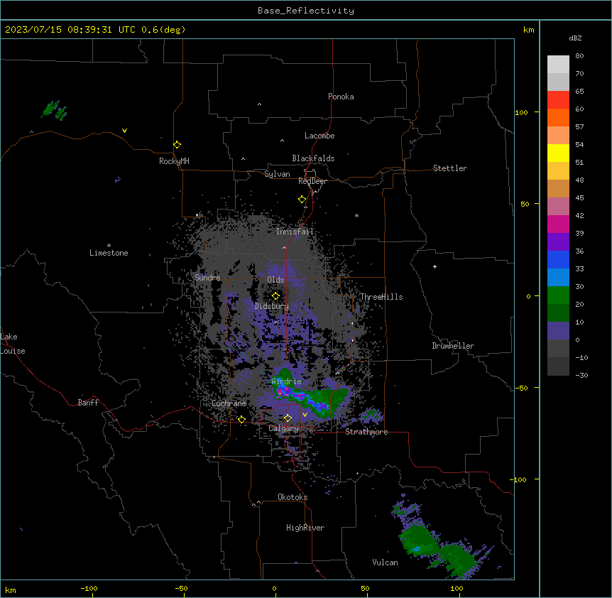Click the Vulcan label
612x598 pixels.
(385, 562)
